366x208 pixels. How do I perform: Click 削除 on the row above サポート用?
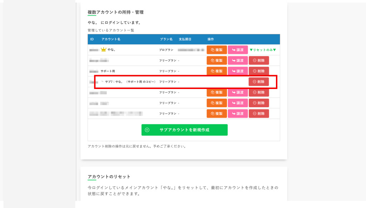pos(258,60)
